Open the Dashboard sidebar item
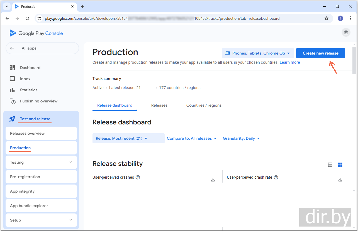 click(30, 68)
